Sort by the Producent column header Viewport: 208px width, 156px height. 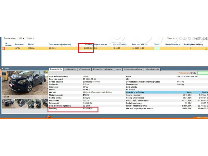pyautogui.click(x=19, y=44)
